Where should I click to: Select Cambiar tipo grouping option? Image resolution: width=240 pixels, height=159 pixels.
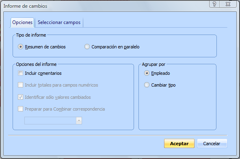click(147, 85)
